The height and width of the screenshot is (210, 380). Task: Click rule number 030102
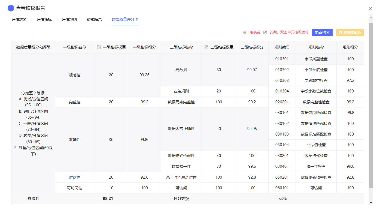pyautogui.click(x=282, y=124)
